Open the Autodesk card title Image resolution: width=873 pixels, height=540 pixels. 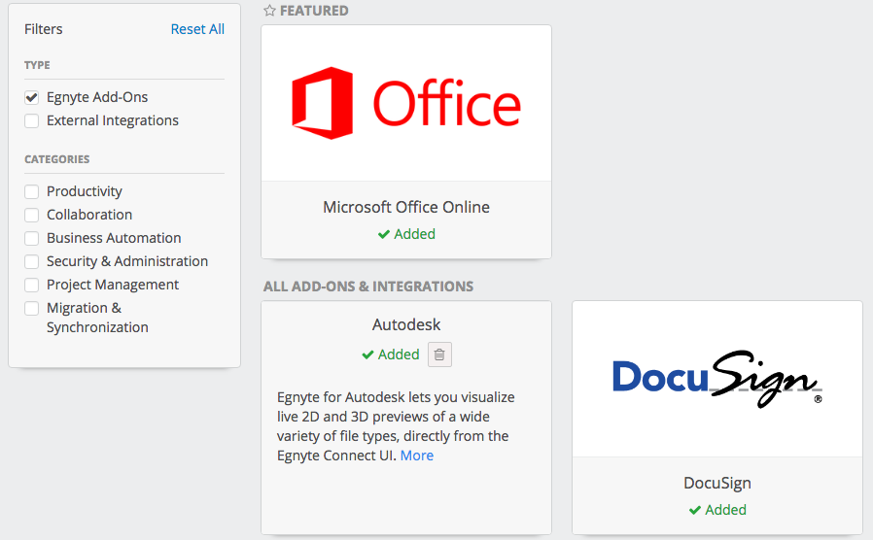pos(406,324)
